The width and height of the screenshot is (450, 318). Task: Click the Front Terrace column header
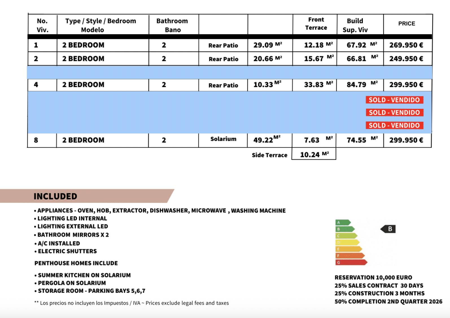pos(316,24)
